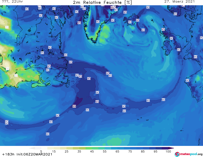
Task: Click the pale gray arrow tip of color scale
Action: point(32,148)
